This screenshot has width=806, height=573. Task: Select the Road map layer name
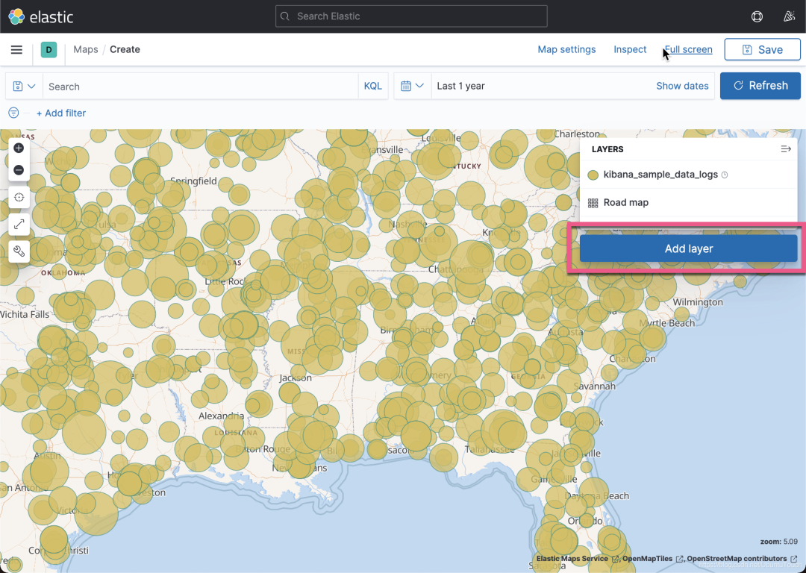pos(626,202)
